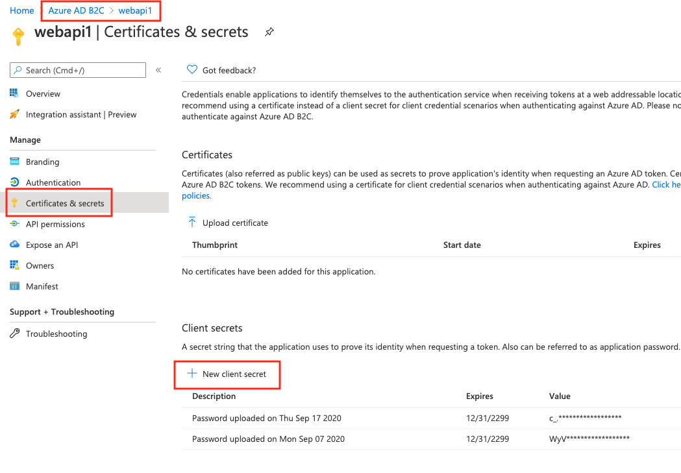Click the webapi1 breadcrumb link
The image size is (681, 473).
135,10
